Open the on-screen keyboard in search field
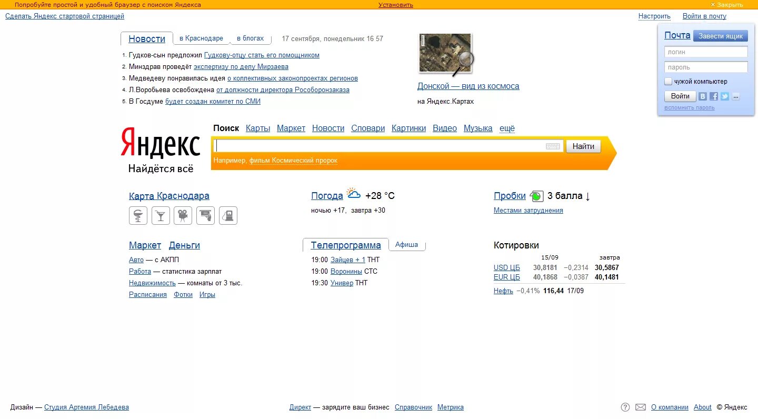Viewport: 758px width, 419px height. pos(553,146)
